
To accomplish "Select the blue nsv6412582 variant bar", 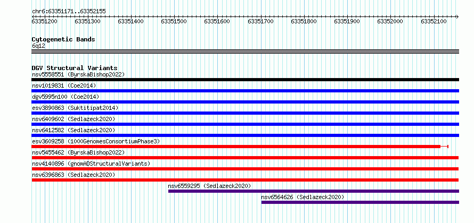I will click(x=245, y=135).
